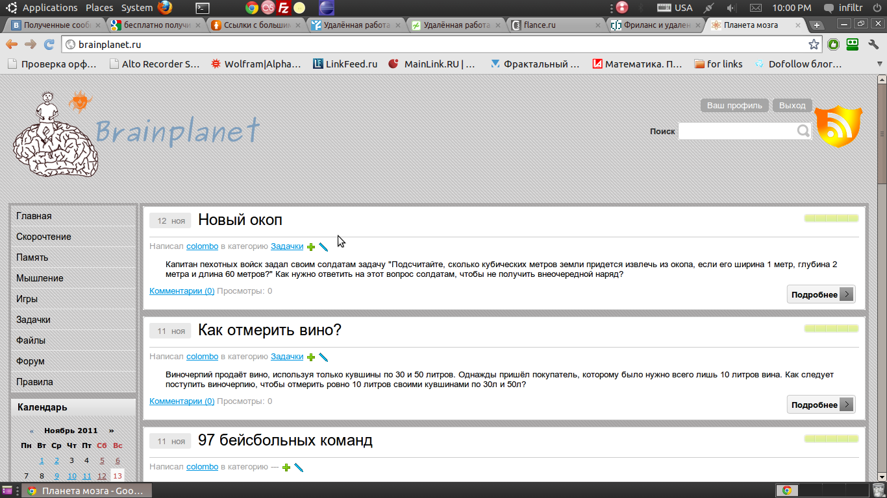Click Подробнее on Как отмерить вино post
The width and height of the screenshot is (887, 498).
821,405
